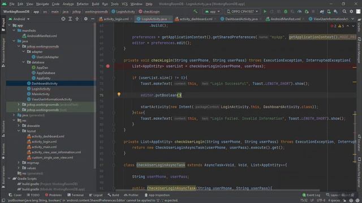Select MainActivity in project tree
The width and height of the screenshot is (362, 203).
[x=40, y=94]
